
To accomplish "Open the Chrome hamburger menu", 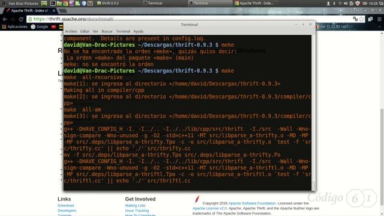I will pos(379,19).
